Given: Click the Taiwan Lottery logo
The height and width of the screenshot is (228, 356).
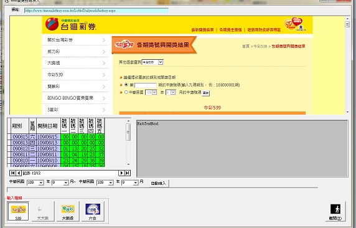Looking at the screenshot, I should [x=71, y=24].
